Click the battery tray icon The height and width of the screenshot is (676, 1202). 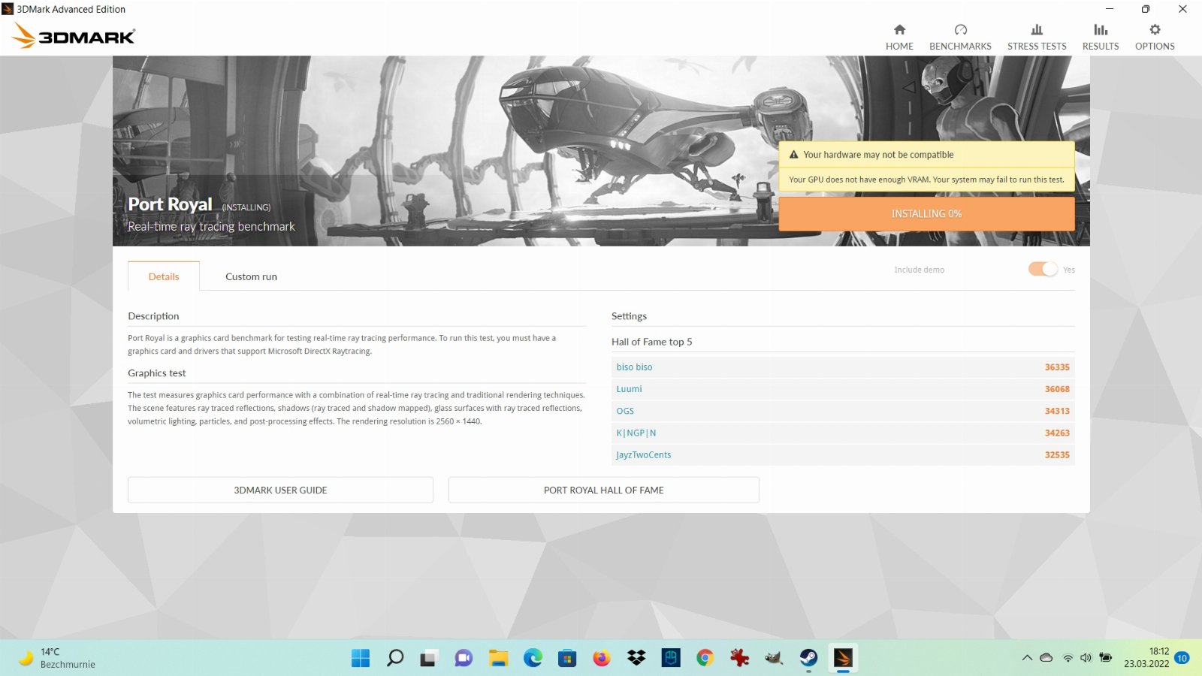tap(1106, 658)
